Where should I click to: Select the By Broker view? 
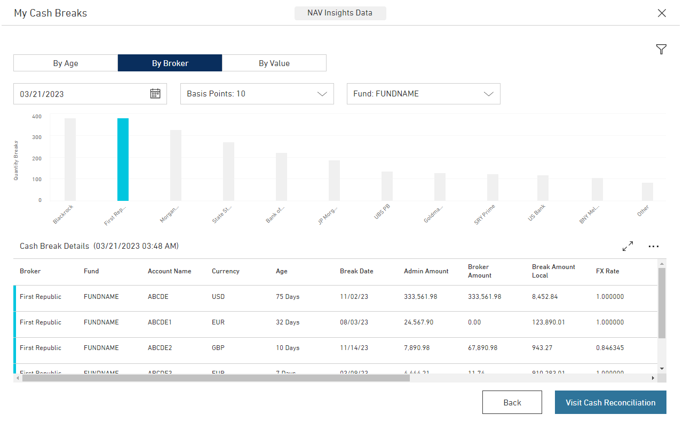point(170,63)
